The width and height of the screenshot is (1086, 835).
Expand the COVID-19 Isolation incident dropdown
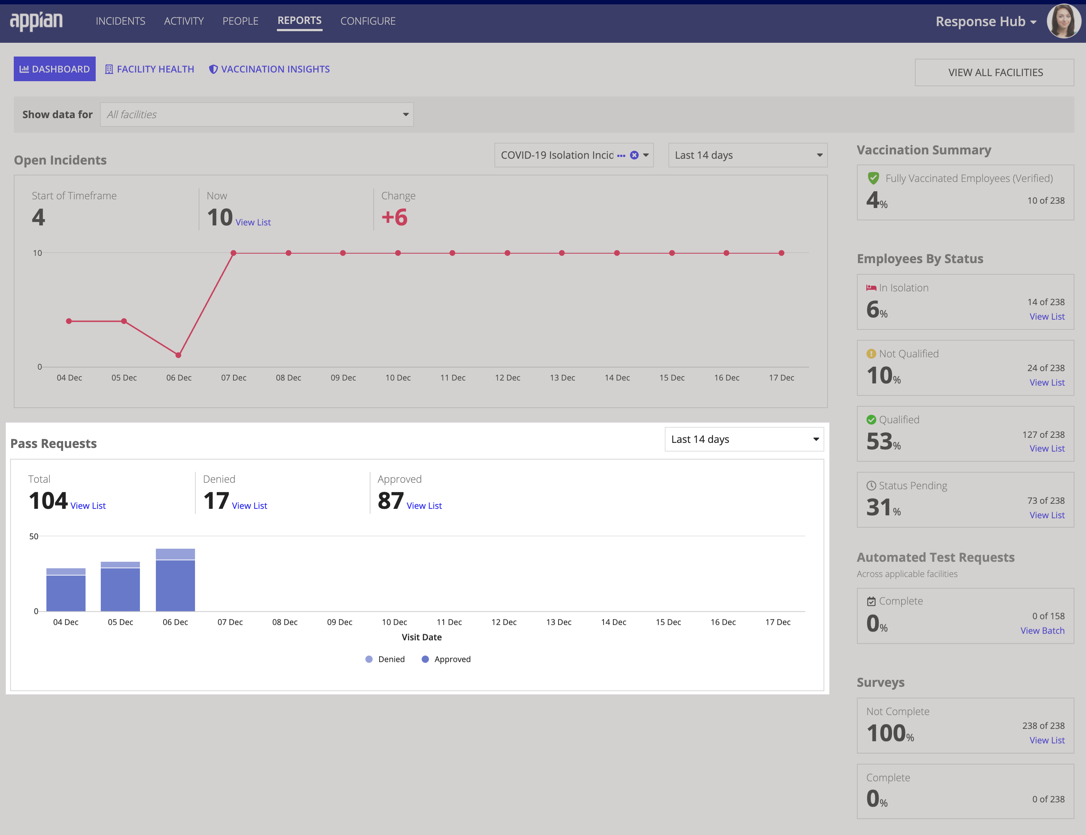(x=646, y=155)
